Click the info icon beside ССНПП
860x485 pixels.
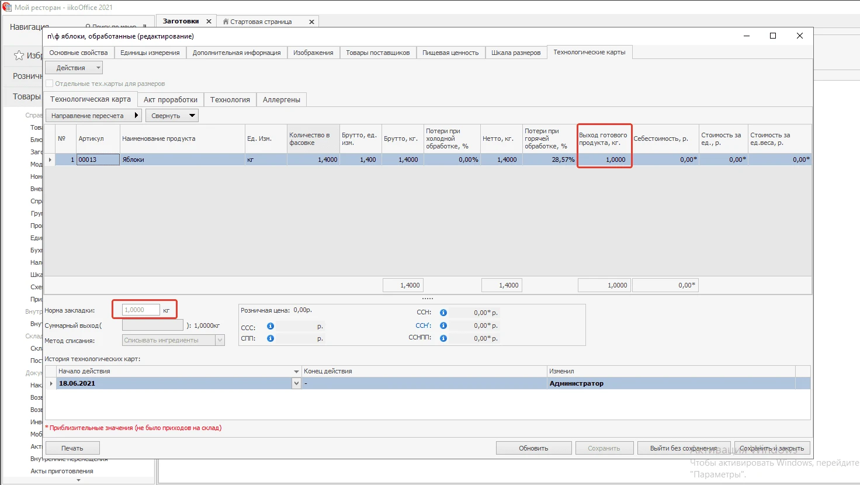click(x=443, y=338)
